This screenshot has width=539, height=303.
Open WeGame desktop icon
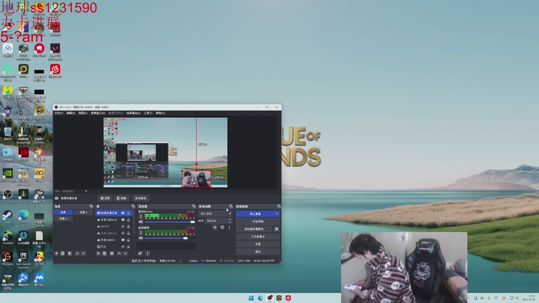(x=7, y=258)
